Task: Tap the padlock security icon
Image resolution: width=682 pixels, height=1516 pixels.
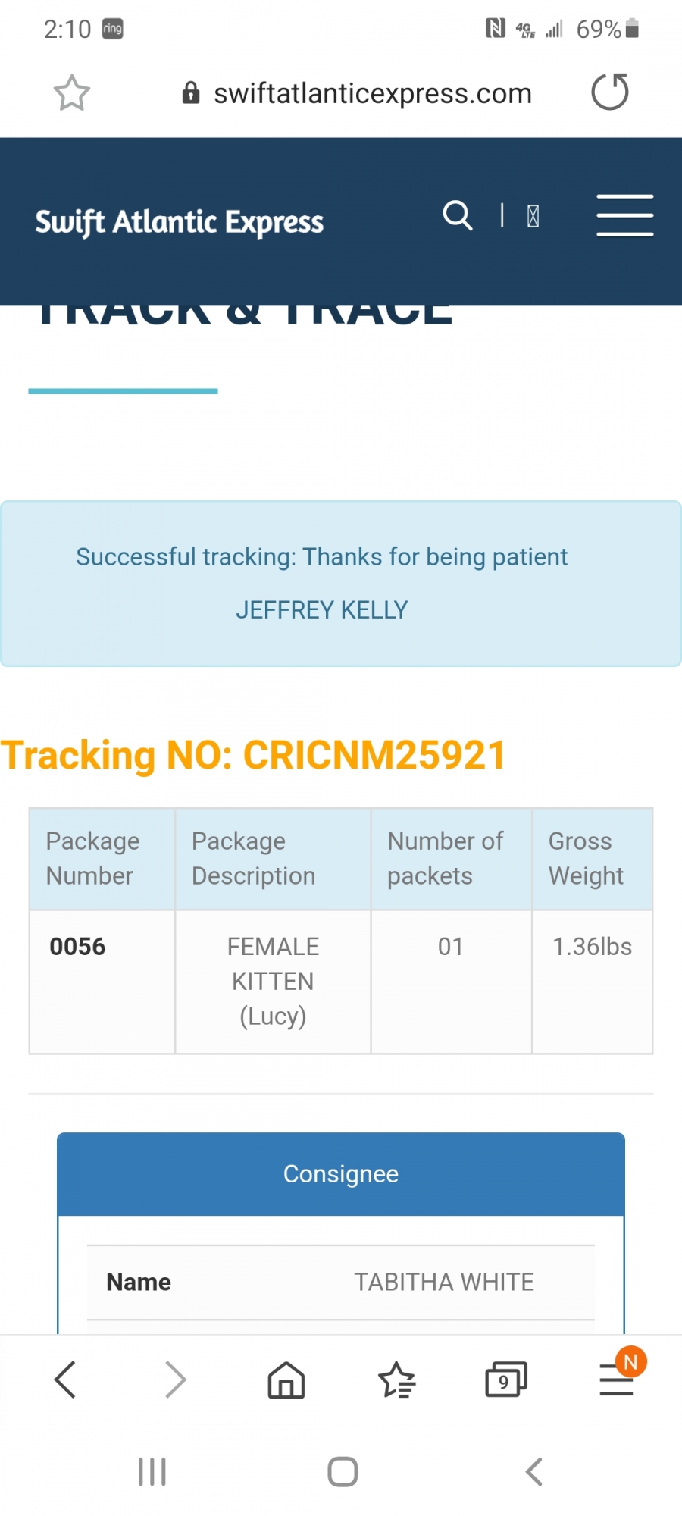Action: click(x=191, y=93)
